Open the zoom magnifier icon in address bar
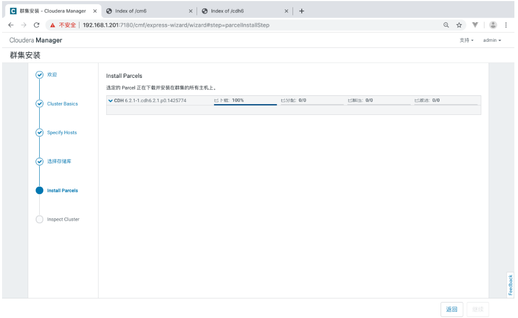The width and height of the screenshot is (518, 318). click(x=446, y=25)
